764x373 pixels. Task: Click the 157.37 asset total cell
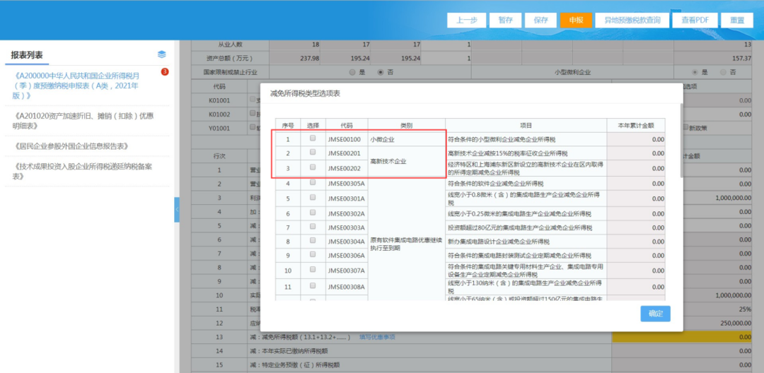click(714, 59)
